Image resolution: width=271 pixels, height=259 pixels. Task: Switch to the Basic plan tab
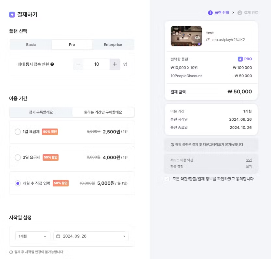(x=31, y=45)
